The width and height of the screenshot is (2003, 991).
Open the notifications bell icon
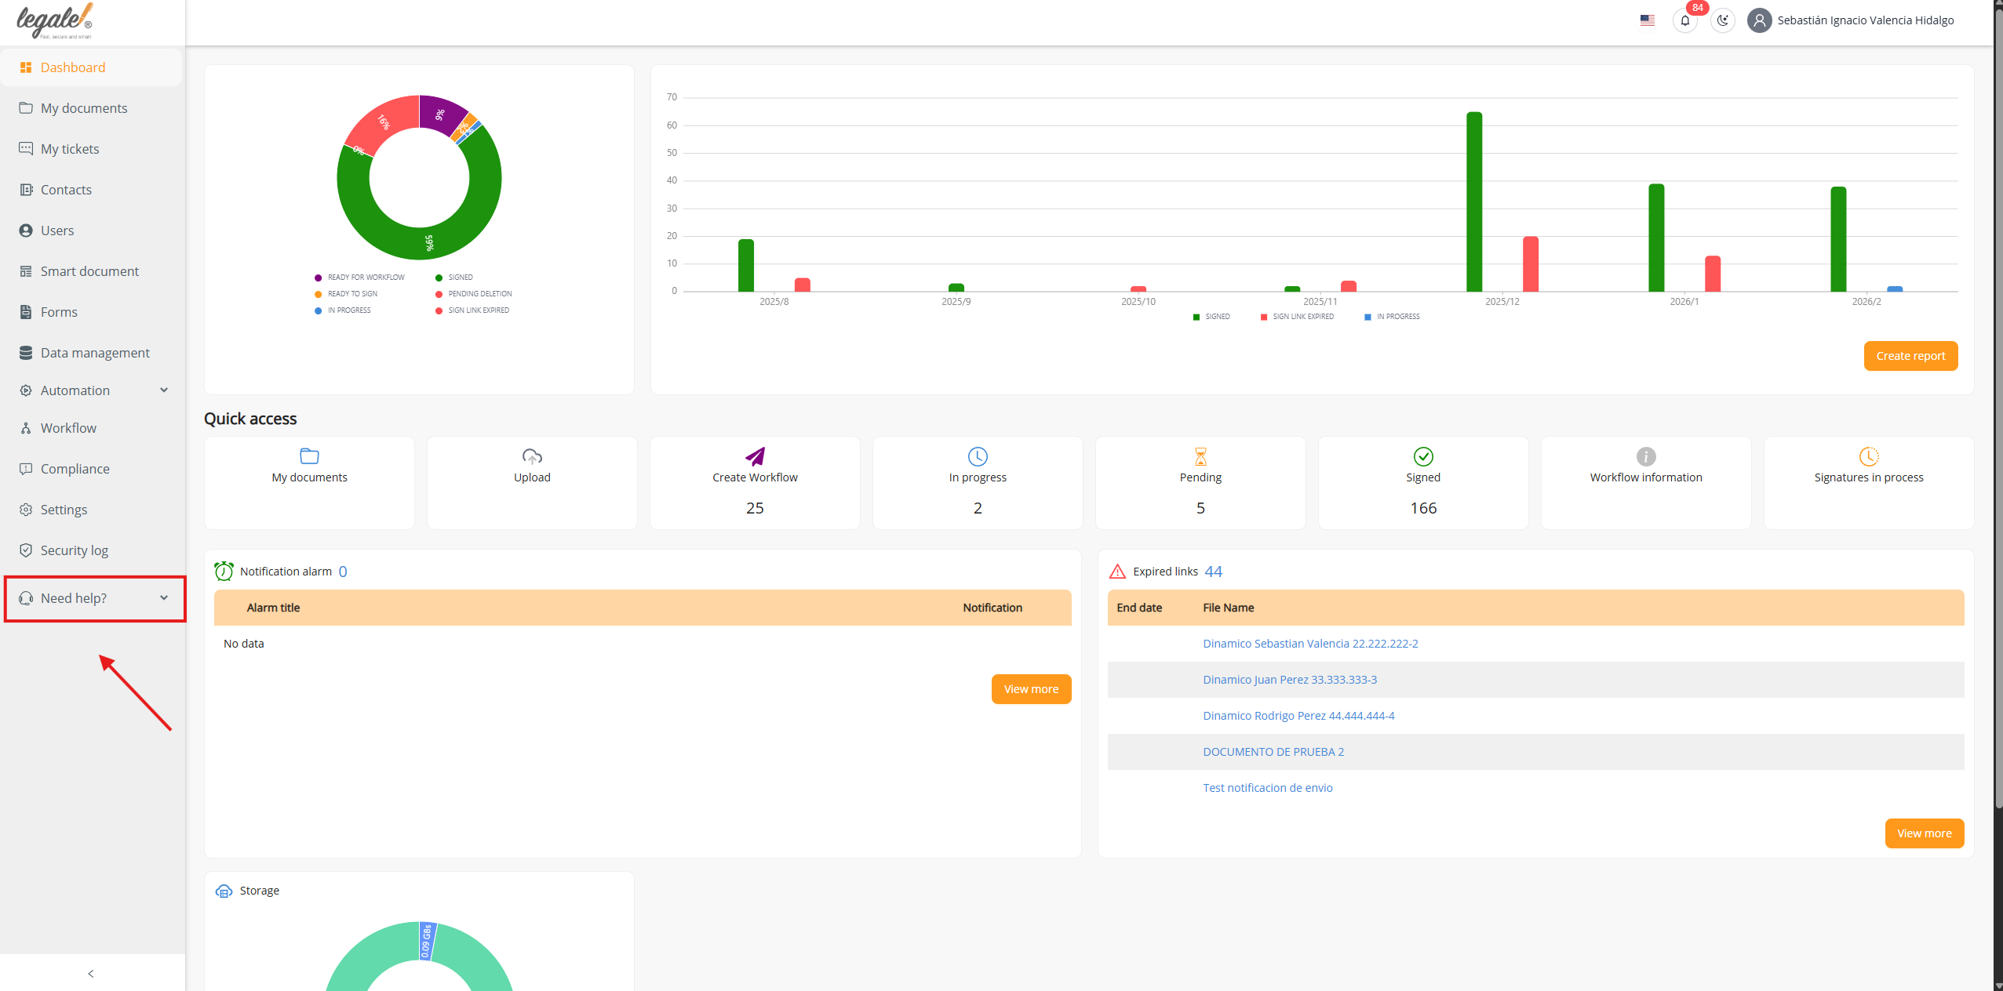click(x=1684, y=20)
